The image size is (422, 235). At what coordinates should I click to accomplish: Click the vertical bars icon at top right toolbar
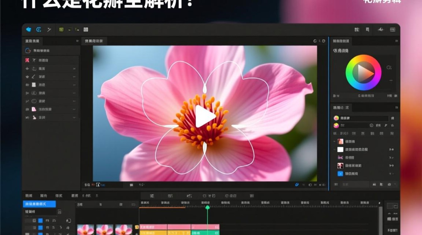tap(357, 29)
